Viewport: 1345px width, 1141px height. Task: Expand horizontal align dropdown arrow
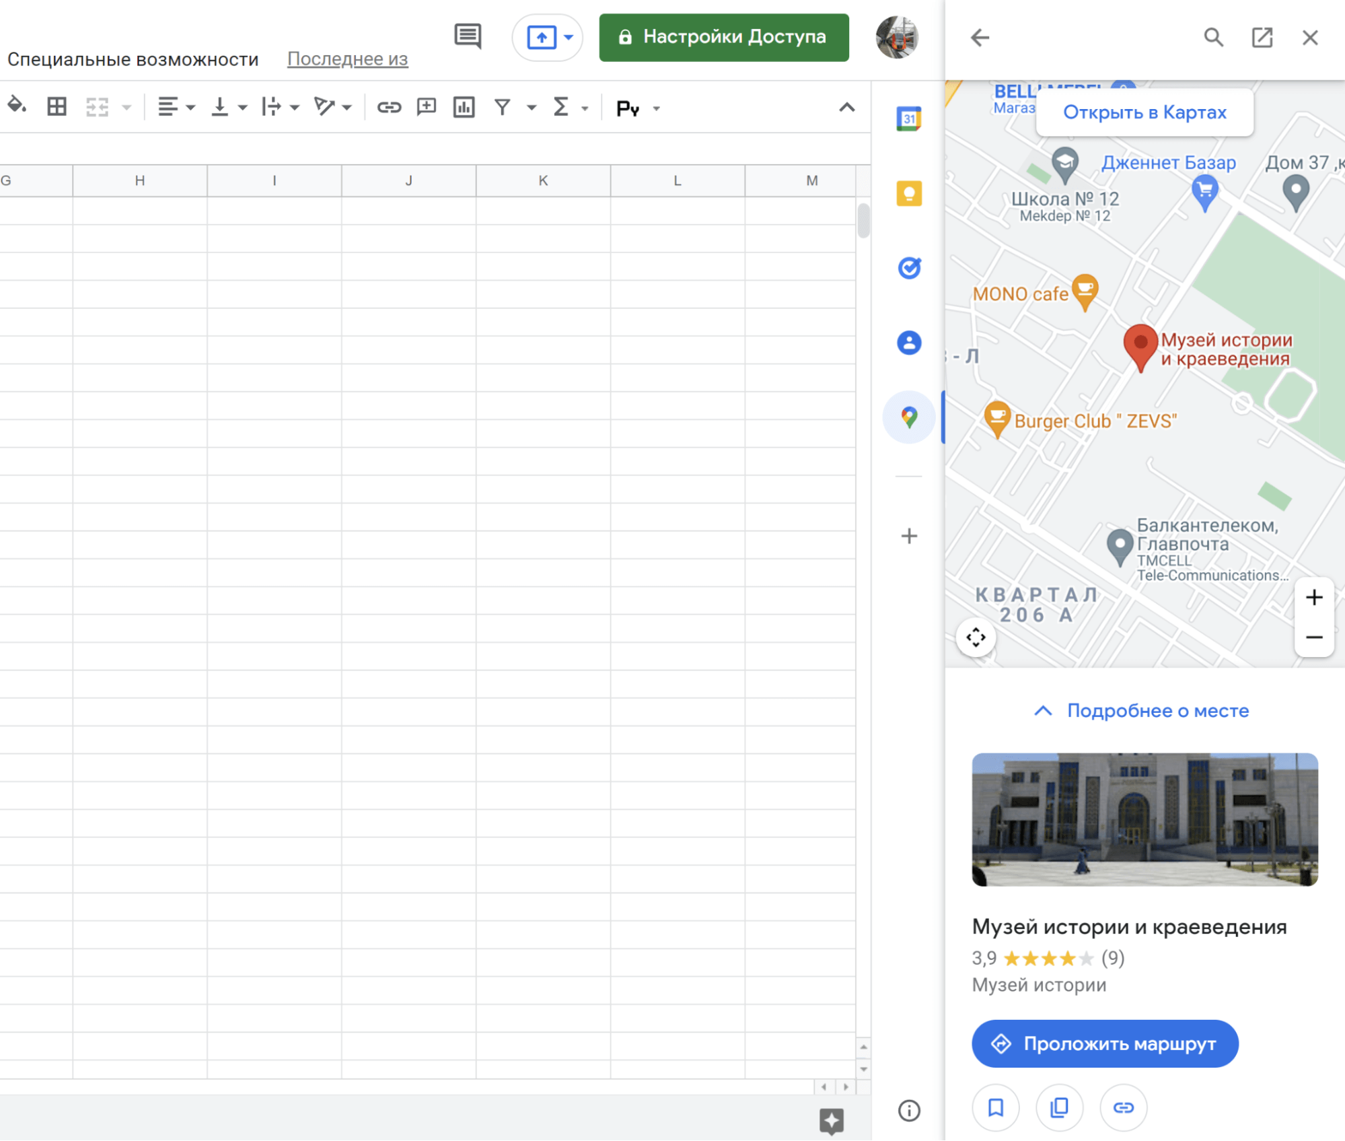click(191, 108)
